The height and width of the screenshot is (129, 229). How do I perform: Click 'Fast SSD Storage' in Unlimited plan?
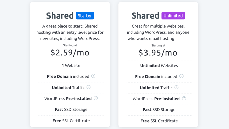click(159, 110)
